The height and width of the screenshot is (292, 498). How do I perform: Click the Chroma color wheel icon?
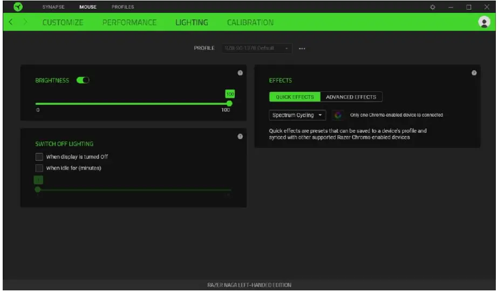[338, 115]
